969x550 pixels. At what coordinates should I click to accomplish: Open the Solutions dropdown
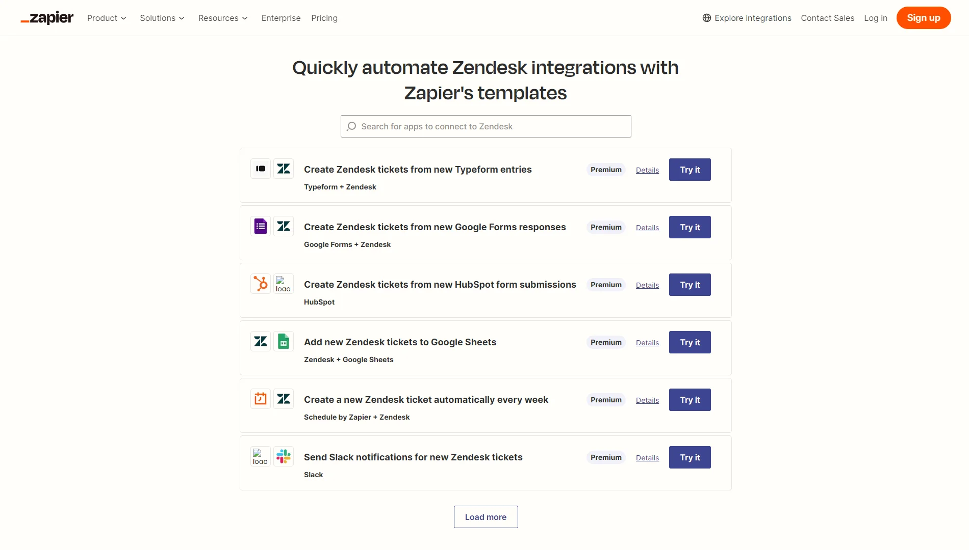pos(162,18)
